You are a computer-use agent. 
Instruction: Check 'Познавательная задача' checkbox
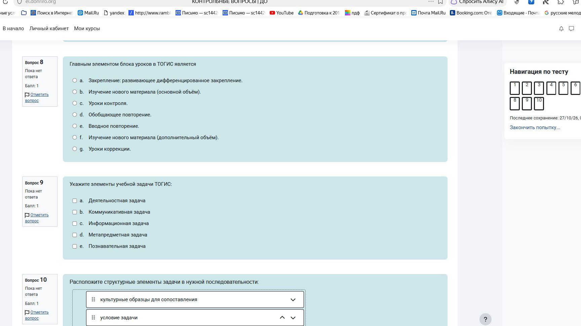coord(75,246)
